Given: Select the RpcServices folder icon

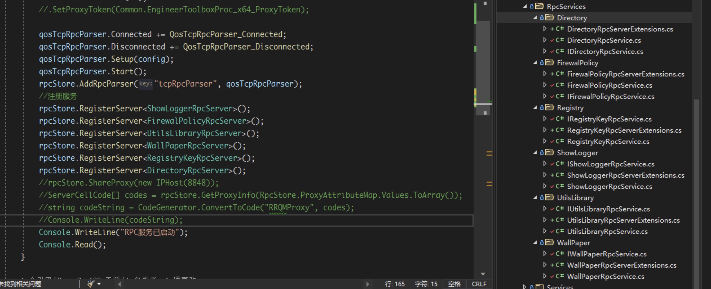Looking at the screenshot, I should (539, 6).
